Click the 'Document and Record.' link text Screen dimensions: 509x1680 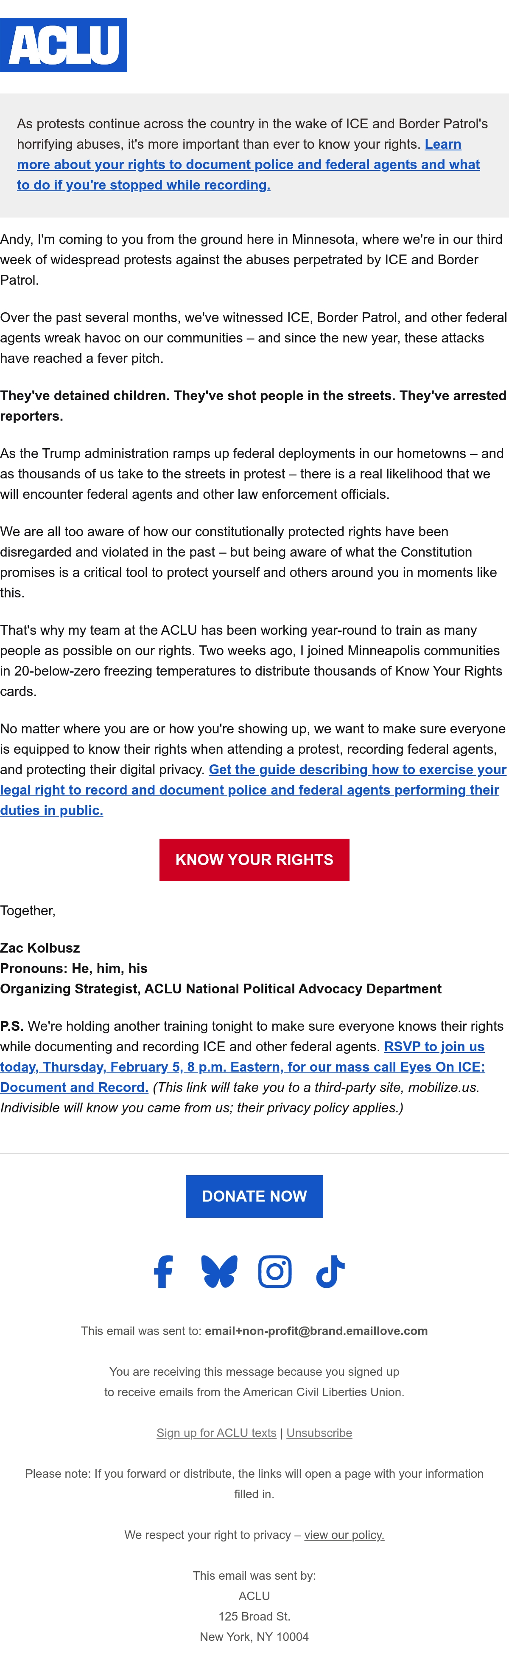(x=74, y=1087)
